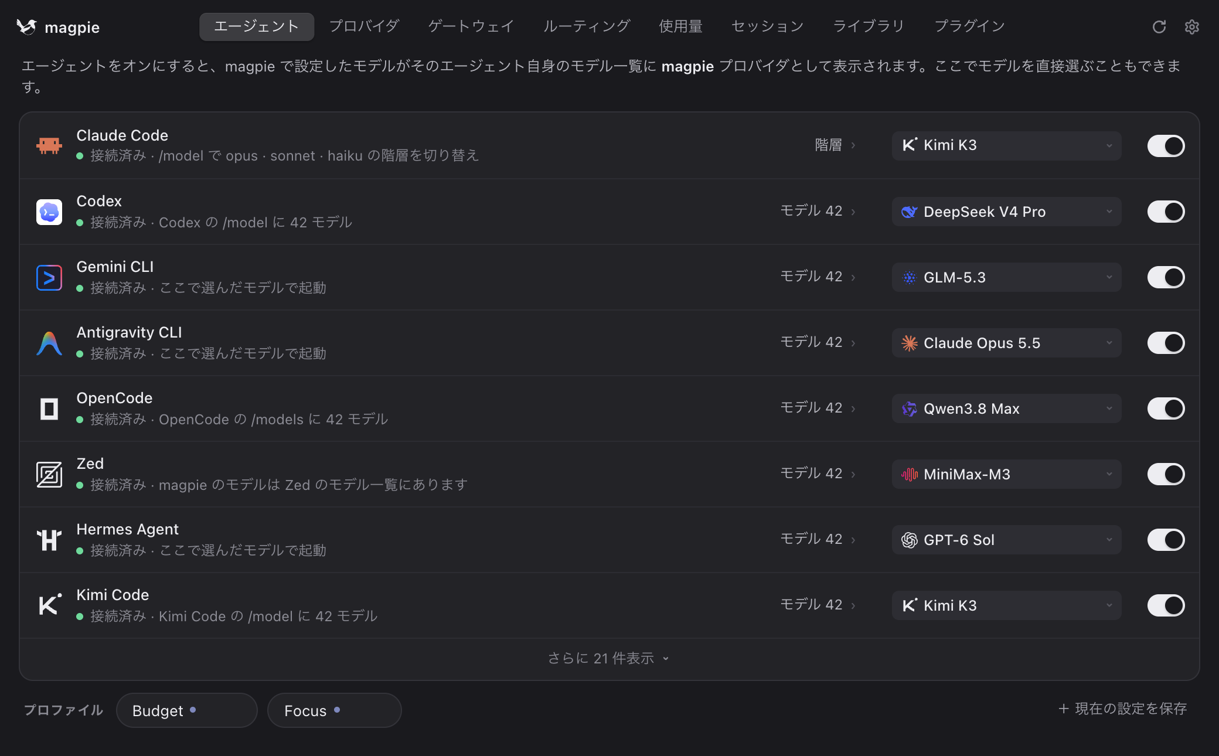Click the Zed agent icon

[49, 474]
